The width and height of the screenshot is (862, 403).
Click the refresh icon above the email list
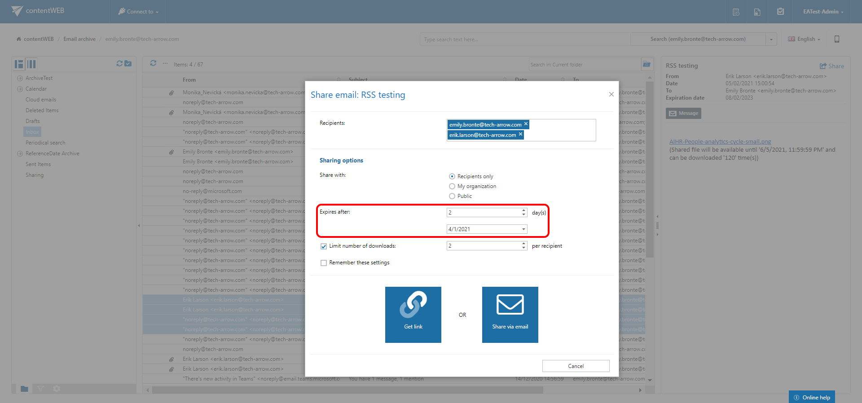(153, 64)
